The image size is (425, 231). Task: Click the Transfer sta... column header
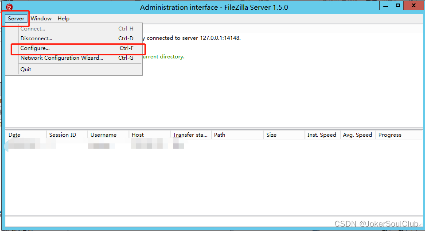(191, 135)
